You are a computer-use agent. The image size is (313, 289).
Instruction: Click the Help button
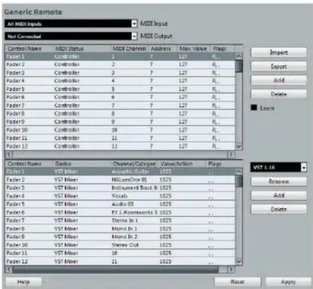pyautogui.click(x=24, y=281)
